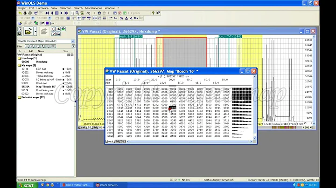This screenshot has width=336, height=188.
Task: Toggle the Off filter button
Action: 53,46
